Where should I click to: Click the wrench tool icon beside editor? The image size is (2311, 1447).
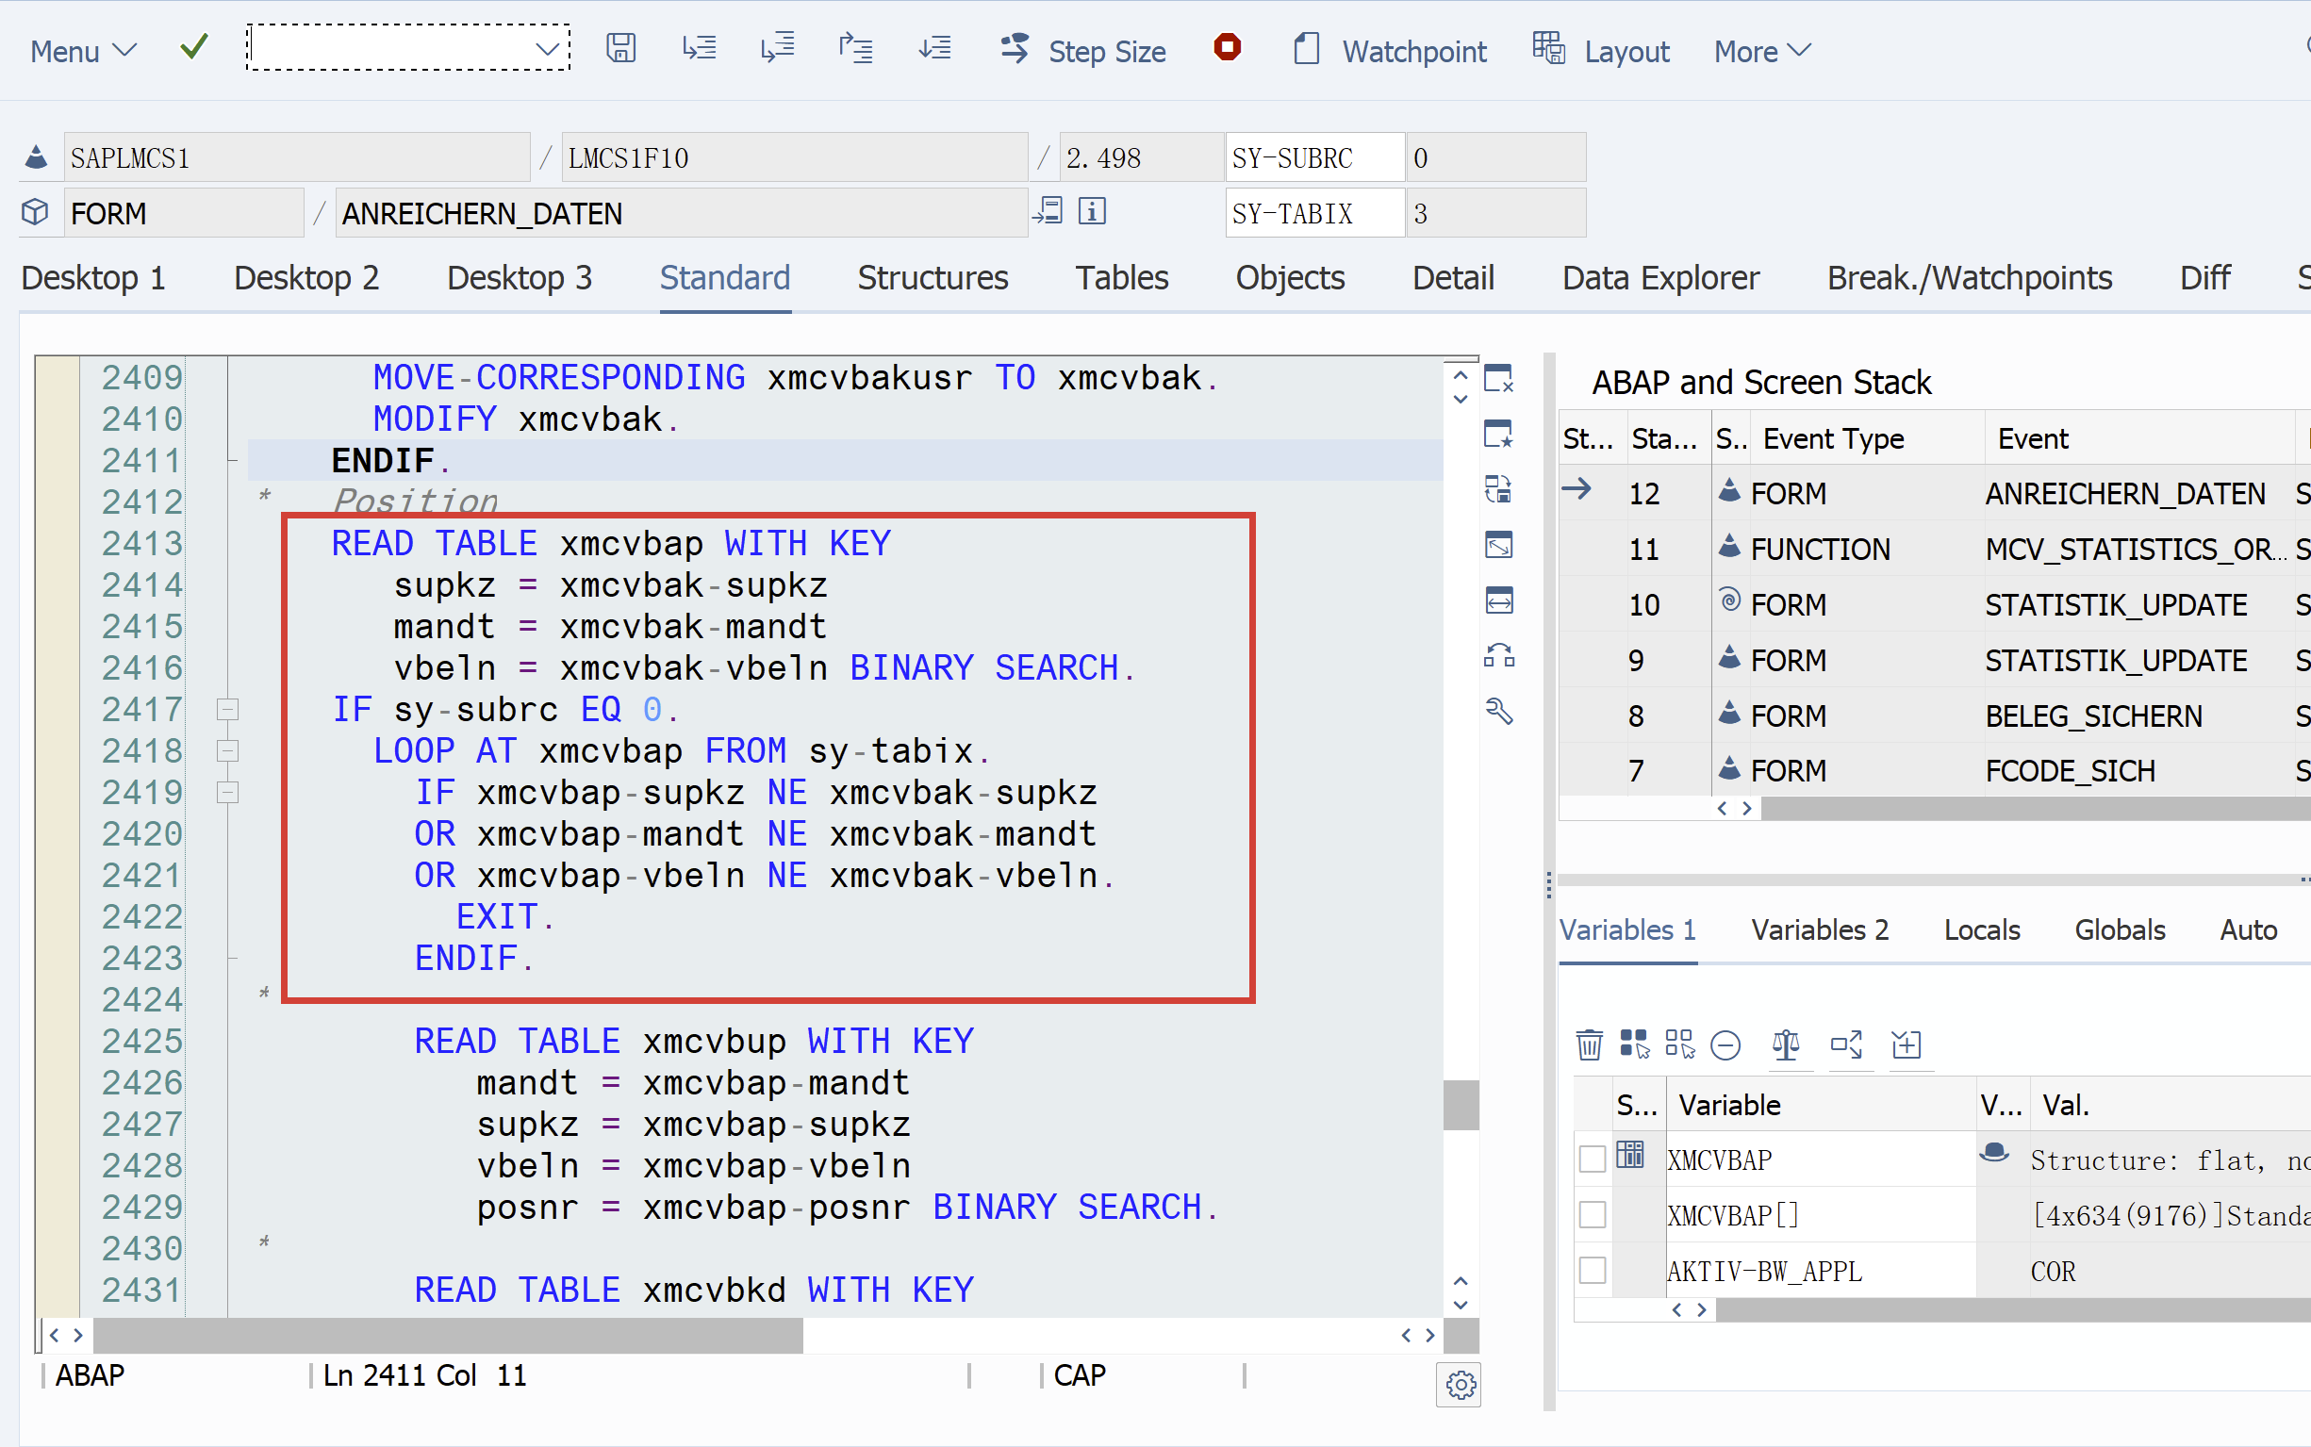click(1498, 711)
